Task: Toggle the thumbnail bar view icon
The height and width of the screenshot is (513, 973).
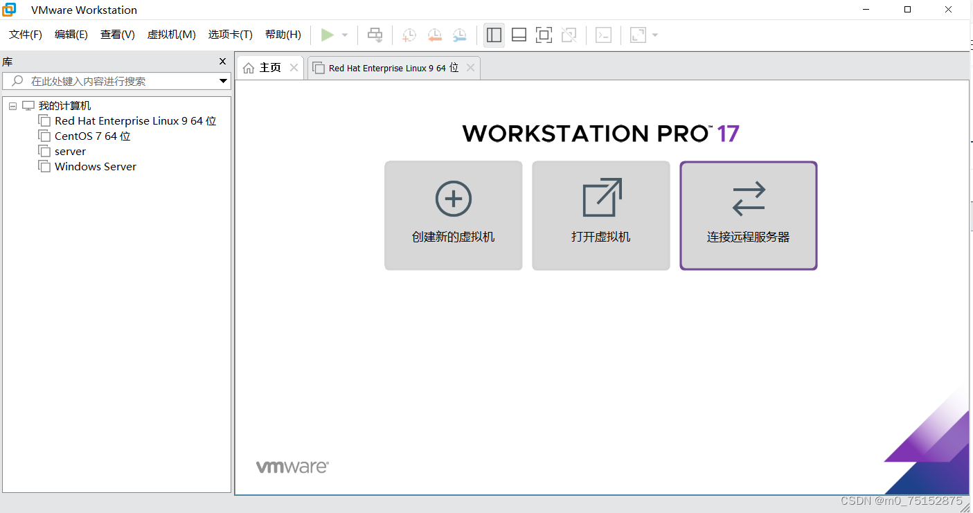Action: tap(519, 35)
